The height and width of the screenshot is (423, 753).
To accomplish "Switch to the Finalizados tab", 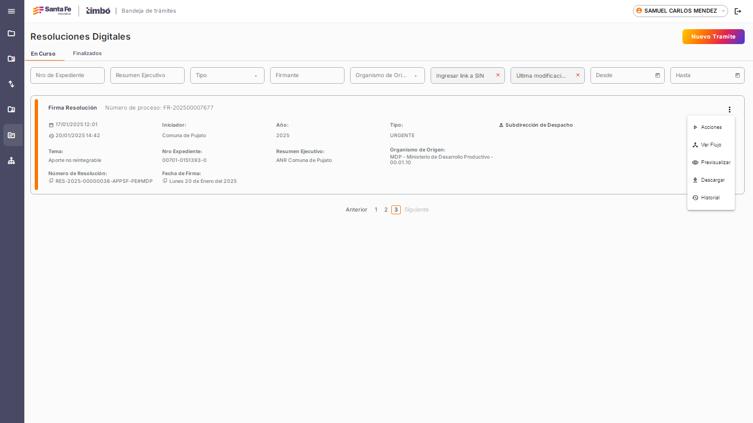I will pos(87,53).
